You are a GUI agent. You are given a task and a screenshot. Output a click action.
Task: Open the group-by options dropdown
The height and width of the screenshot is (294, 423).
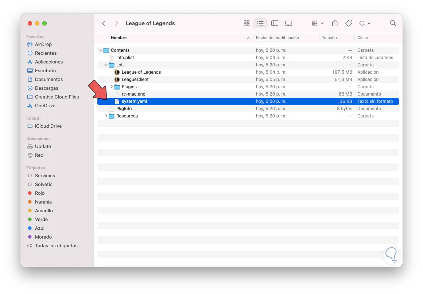(x=318, y=23)
